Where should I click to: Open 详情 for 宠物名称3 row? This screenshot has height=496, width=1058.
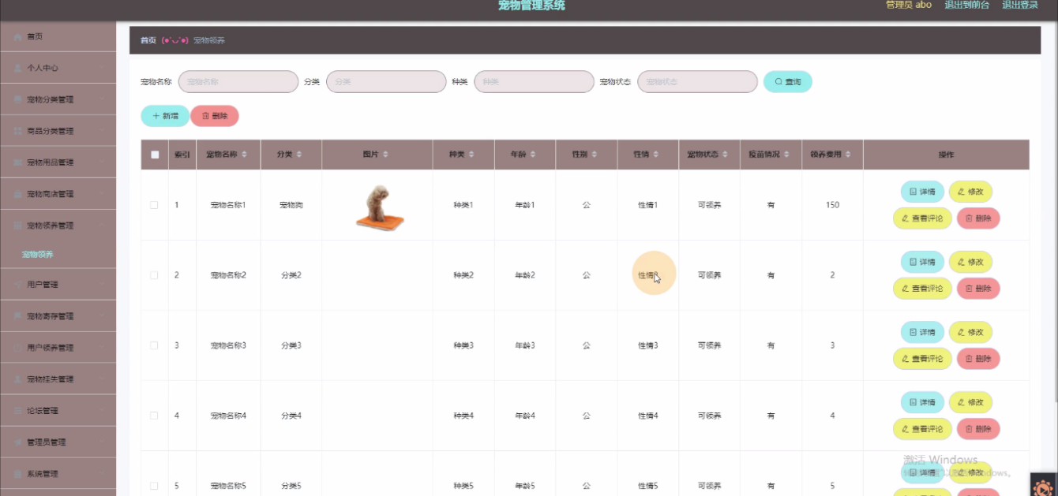click(x=922, y=332)
